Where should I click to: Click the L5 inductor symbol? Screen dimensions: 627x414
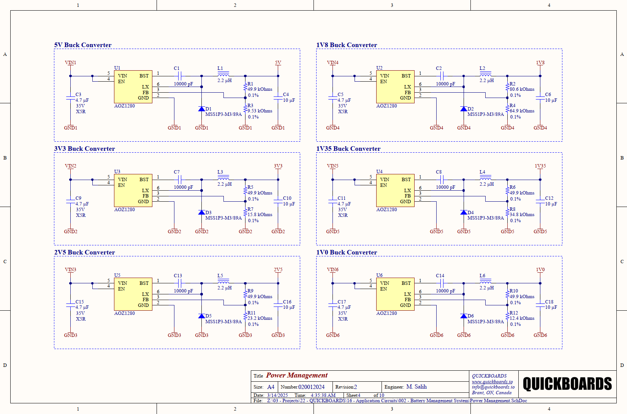pyautogui.click(x=223, y=281)
